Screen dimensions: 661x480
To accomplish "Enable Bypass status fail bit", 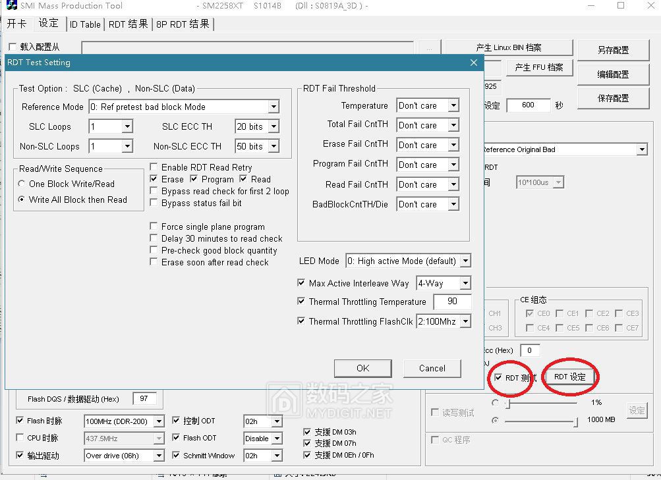I will (x=154, y=203).
